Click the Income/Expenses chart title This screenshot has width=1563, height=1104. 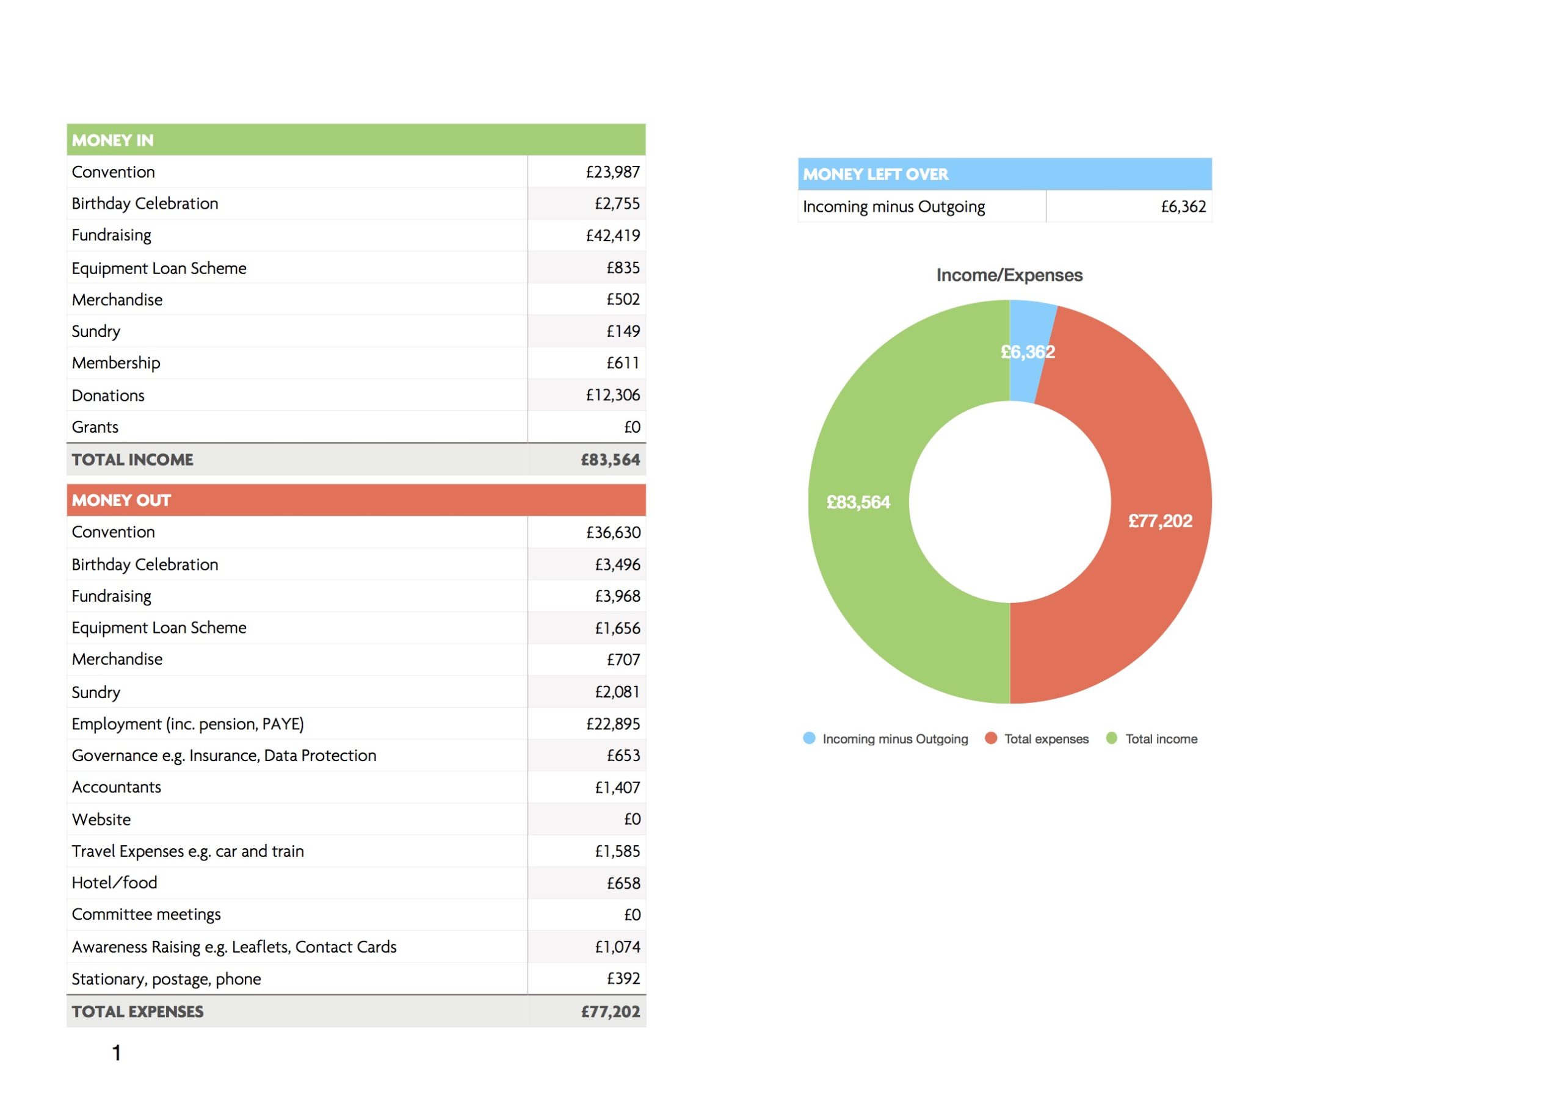tap(1010, 275)
